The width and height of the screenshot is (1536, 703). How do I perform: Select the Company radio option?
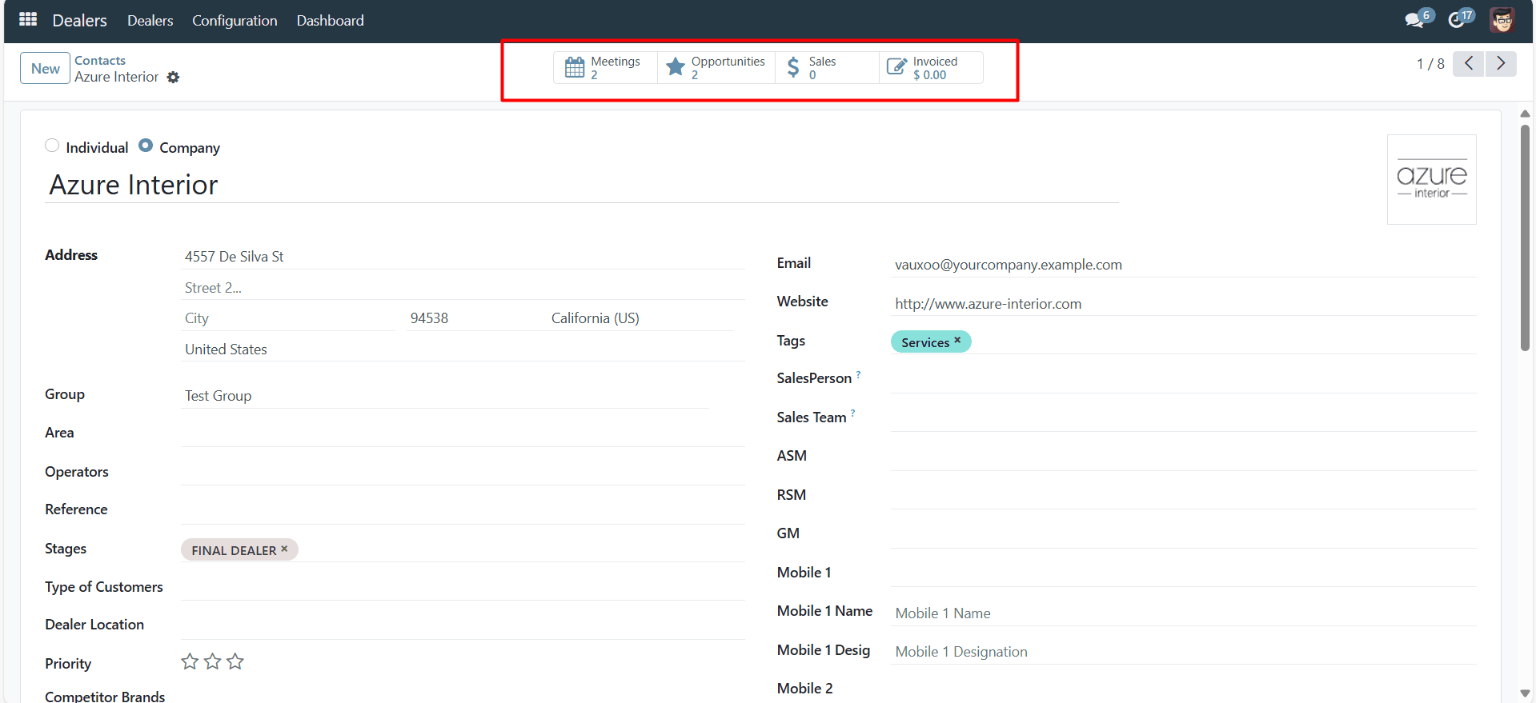coord(146,146)
